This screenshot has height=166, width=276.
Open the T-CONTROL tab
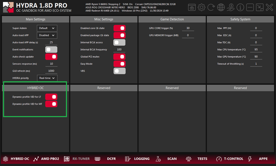[x=233, y=159]
